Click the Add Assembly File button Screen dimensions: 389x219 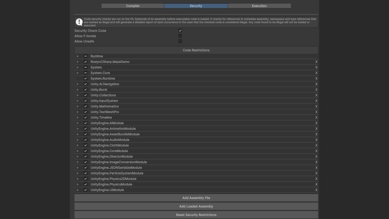(x=196, y=198)
